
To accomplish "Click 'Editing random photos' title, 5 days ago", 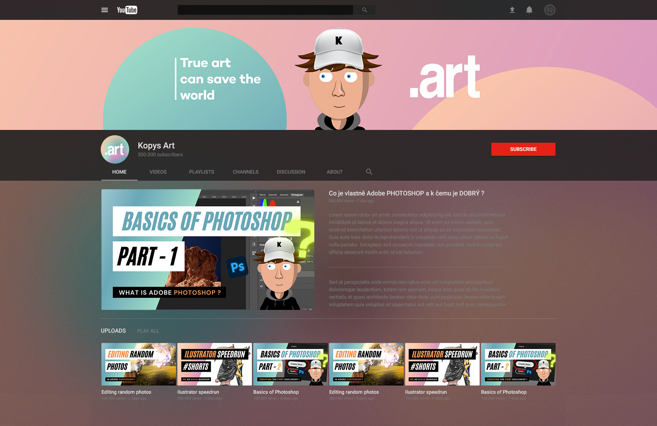I will 354,392.
